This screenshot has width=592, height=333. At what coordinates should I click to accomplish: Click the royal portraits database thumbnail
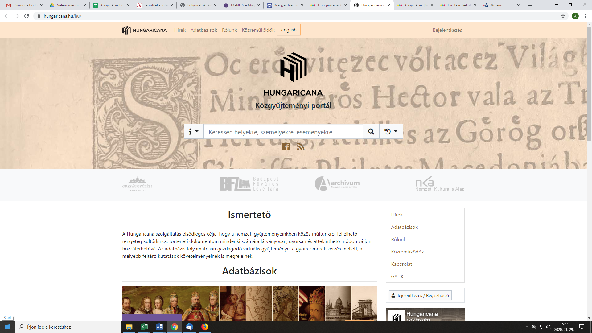click(171, 303)
